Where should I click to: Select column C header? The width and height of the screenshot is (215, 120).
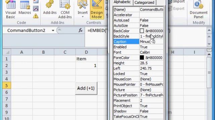pos(65,52)
